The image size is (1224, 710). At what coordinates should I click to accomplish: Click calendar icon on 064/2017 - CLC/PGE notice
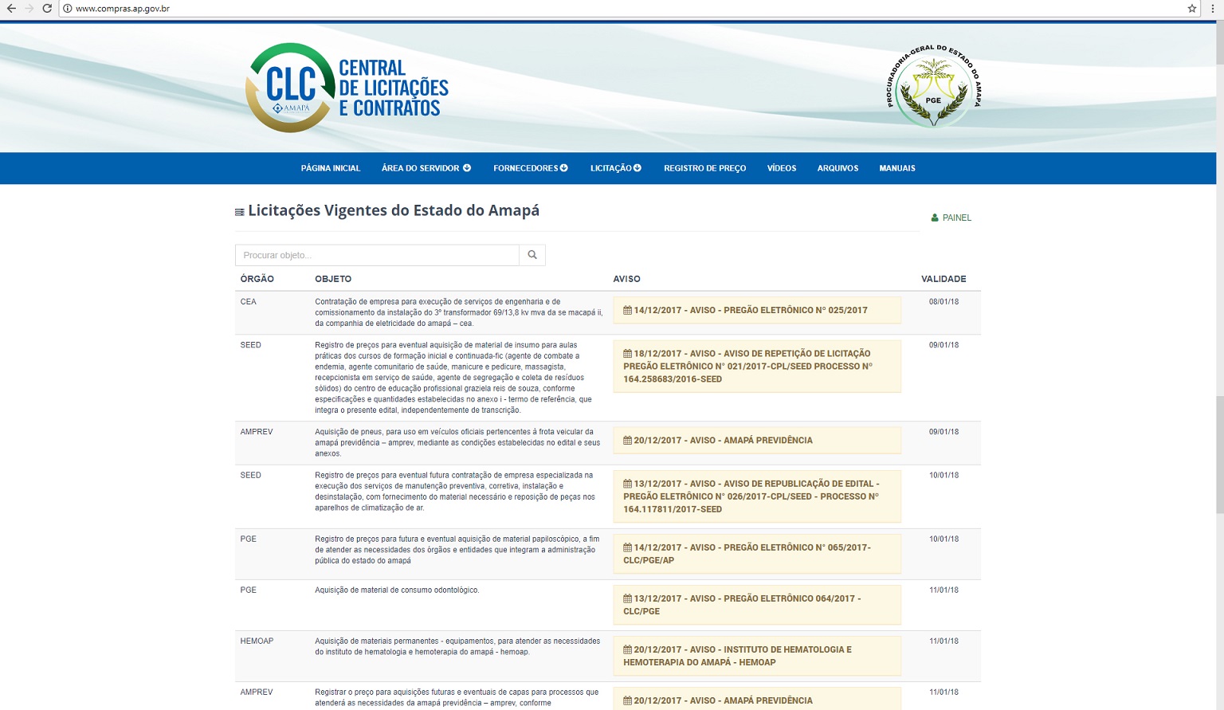click(627, 598)
